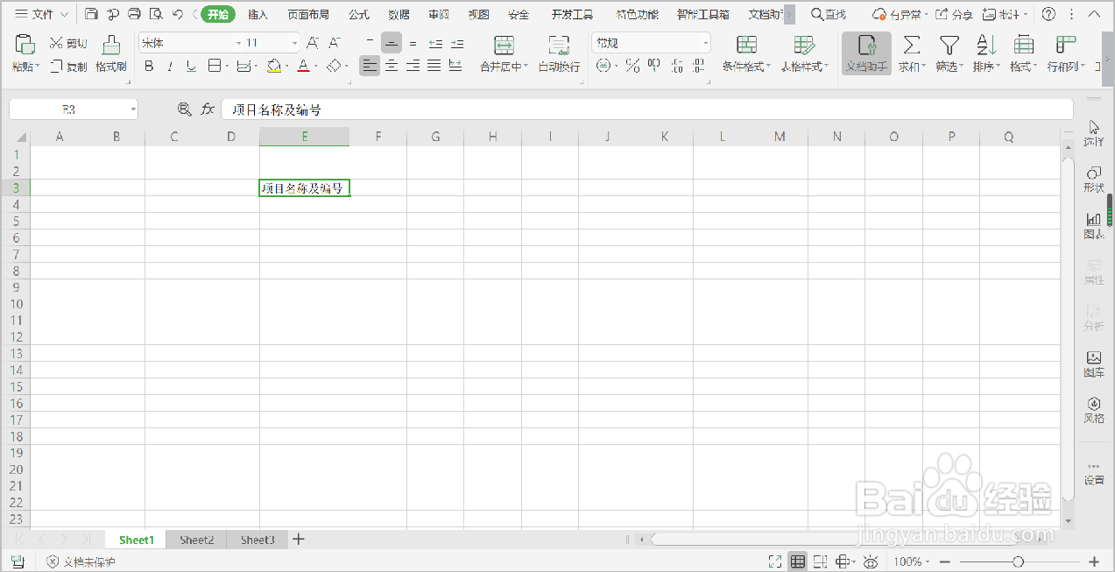
Task: Increase font size with the larger A icon
Action: [313, 43]
